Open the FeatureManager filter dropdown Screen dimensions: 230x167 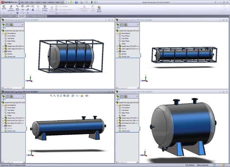point(5,28)
